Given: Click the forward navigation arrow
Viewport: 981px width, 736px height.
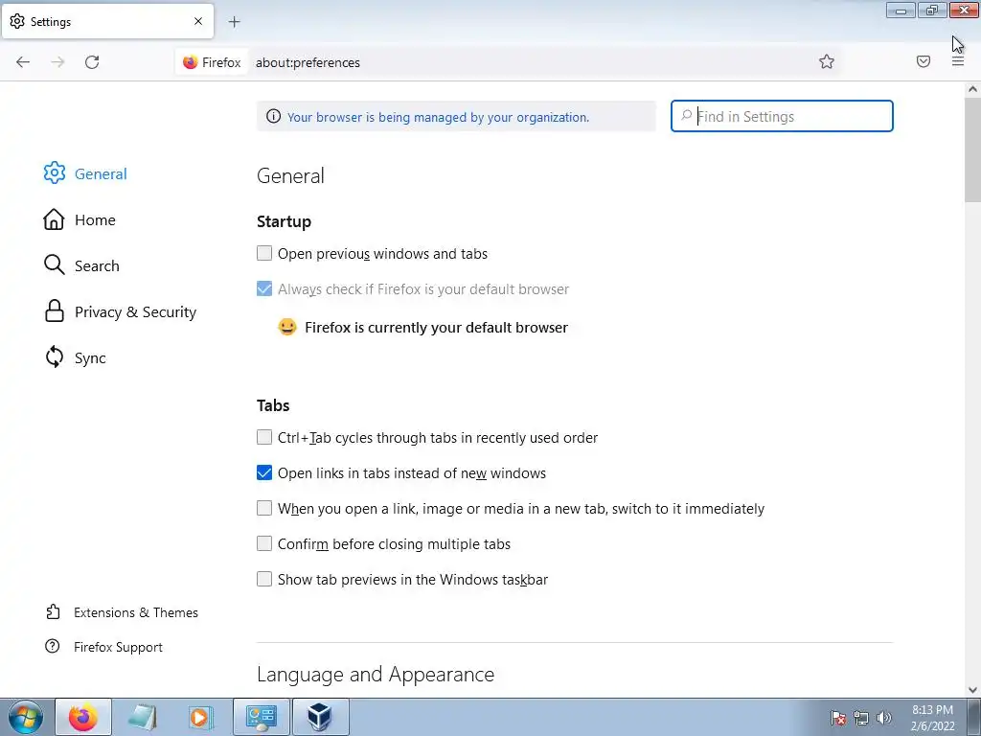Looking at the screenshot, I should pyautogui.click(x=57, y=62).
